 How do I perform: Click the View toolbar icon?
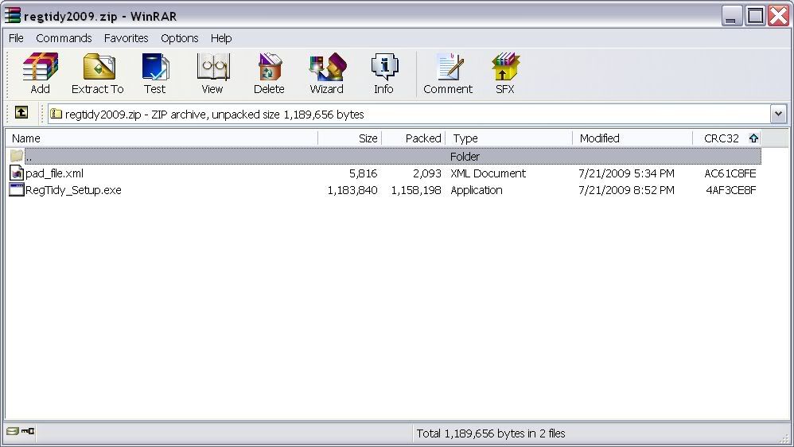(212, 73)
